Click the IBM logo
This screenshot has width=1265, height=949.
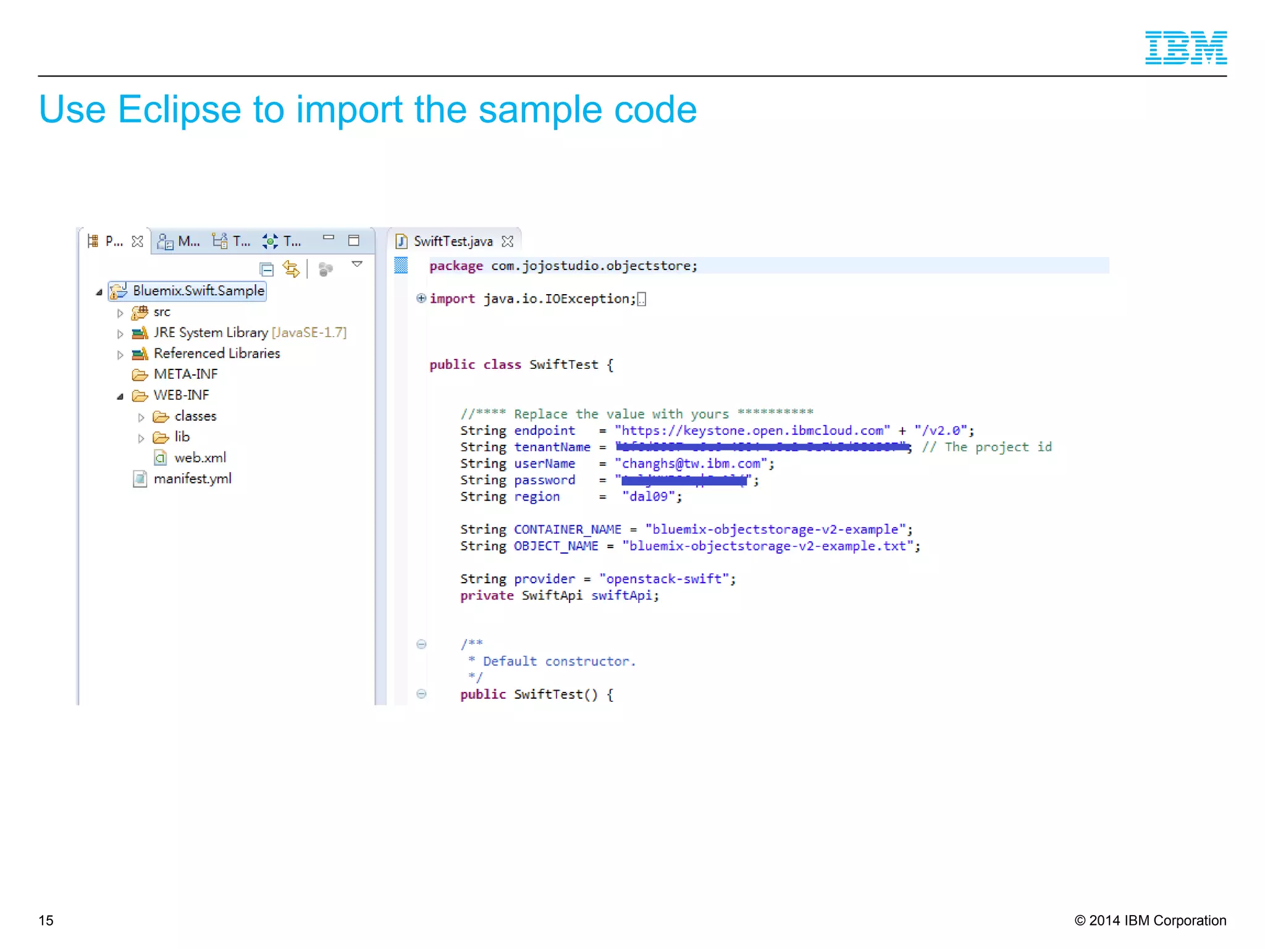coord(1186,48)
